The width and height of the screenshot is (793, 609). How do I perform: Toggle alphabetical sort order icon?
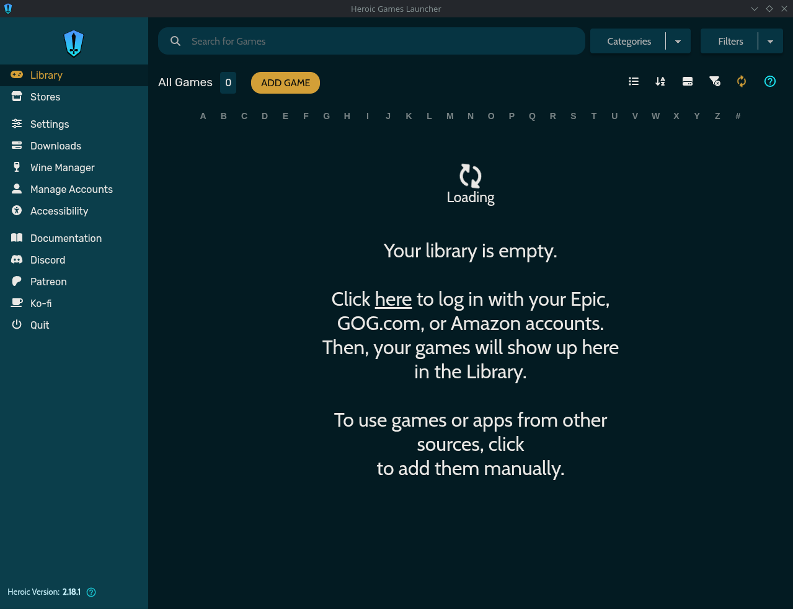(x=660, y=81)
